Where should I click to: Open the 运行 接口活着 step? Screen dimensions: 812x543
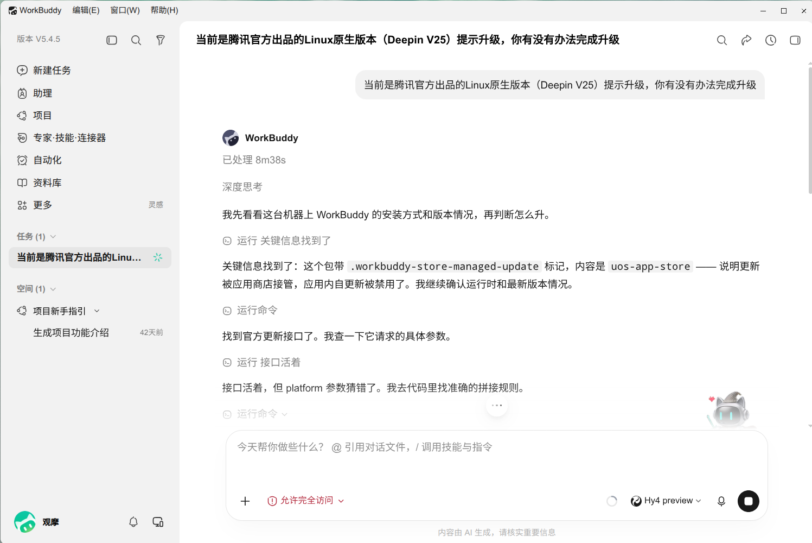point(261,362)
